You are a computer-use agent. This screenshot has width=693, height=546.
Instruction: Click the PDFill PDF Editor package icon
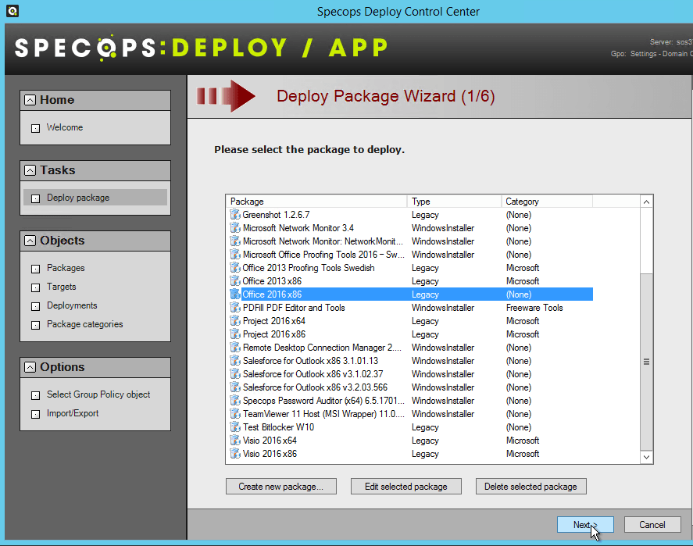pos(235,308)
